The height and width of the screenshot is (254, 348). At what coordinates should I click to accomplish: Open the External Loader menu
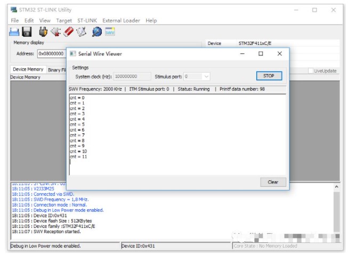click(121, 20)
